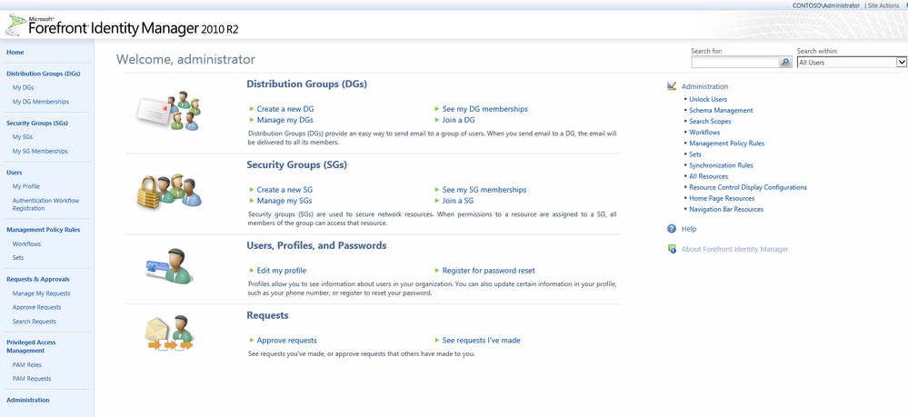908x417 pixels.
Task: Open Management Policy Rules in sidebar
Action: pos(44,229)
